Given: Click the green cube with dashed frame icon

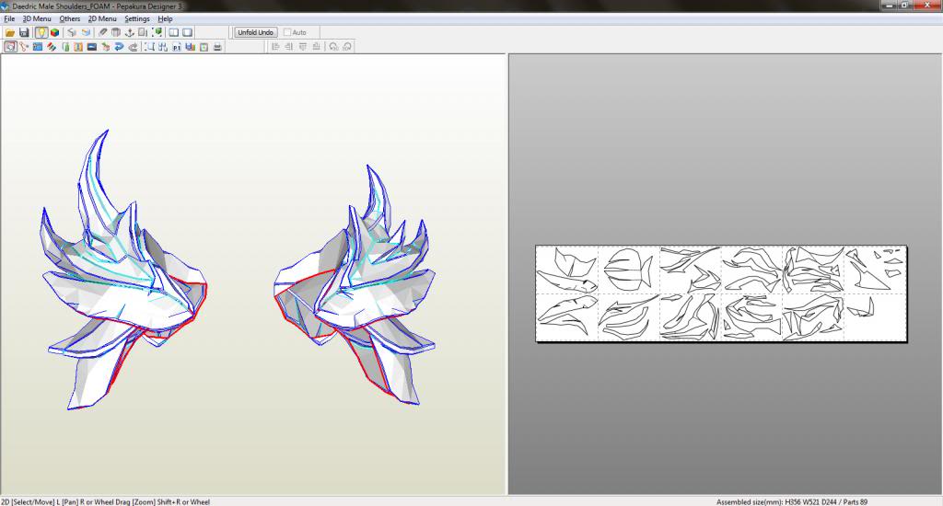Looking at the screenshot, I should [157, 32].
